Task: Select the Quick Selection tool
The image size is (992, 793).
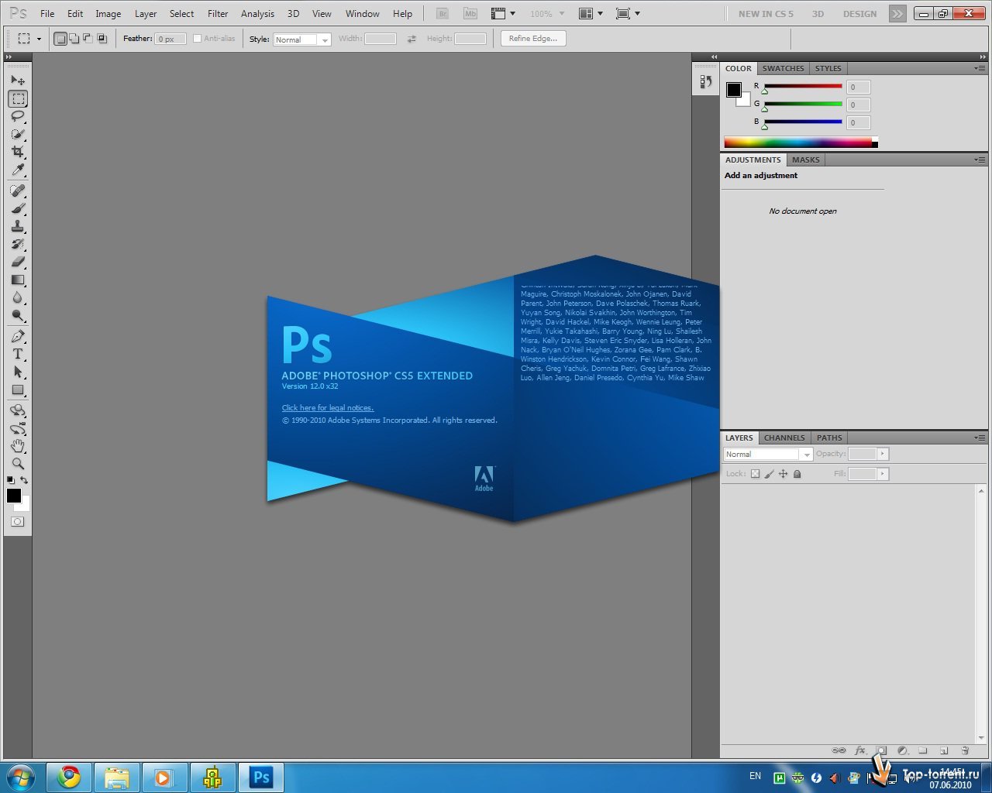Action: (18, 134)
